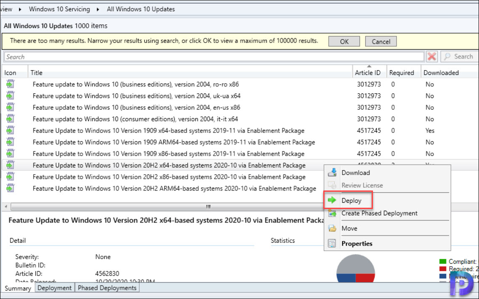Click update icon for en-us x86 row

tap(11, 107)
